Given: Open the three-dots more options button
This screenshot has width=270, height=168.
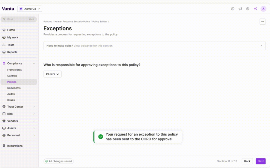Looking at the screenshot, I should 262,22.
